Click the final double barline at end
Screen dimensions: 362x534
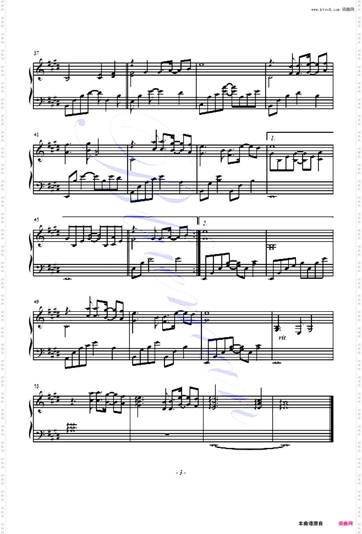(x=331, y=419)
